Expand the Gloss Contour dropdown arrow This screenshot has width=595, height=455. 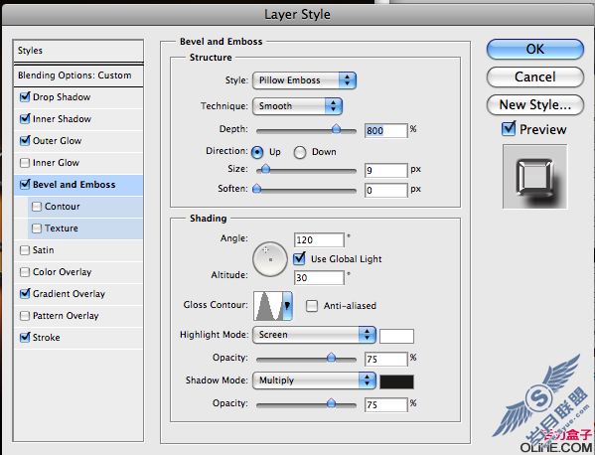(288, 305)
